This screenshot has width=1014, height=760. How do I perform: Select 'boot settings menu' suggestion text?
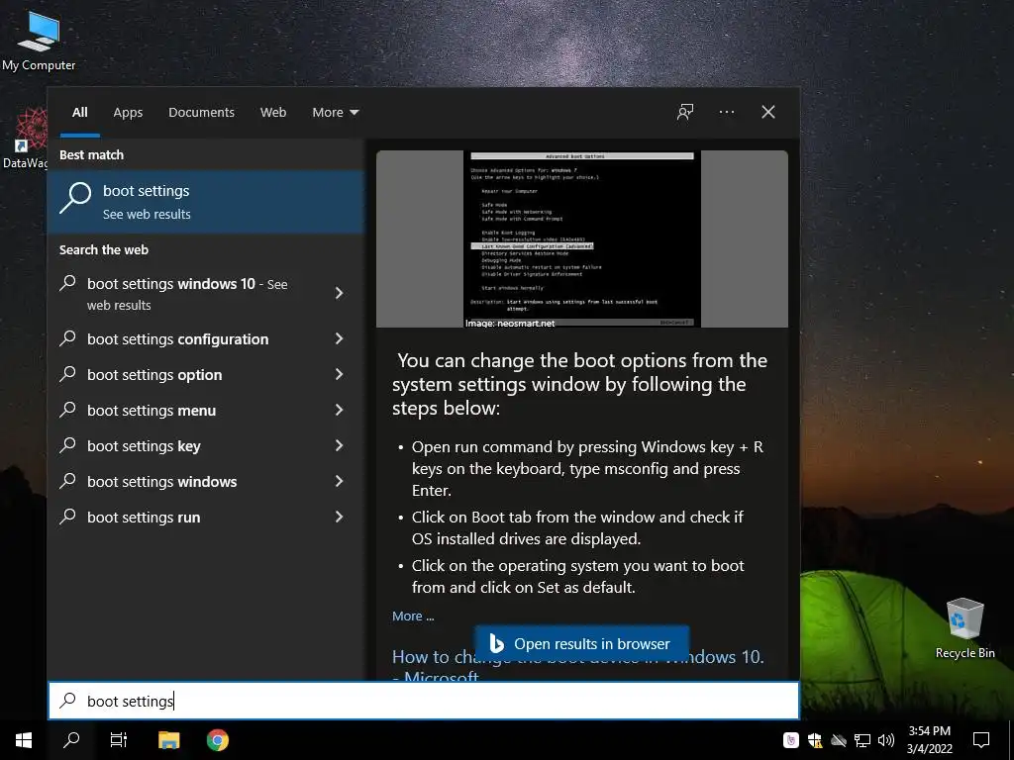152,411
